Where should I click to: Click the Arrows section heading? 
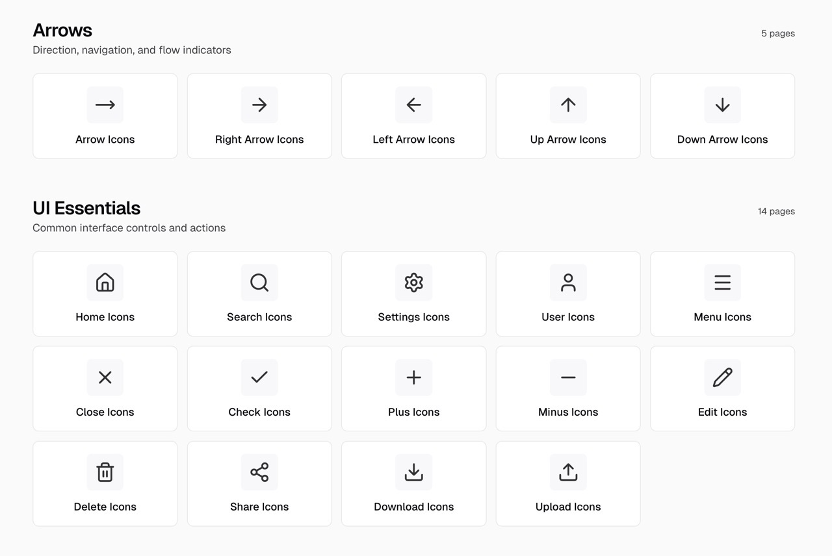[x=62, y=31]
